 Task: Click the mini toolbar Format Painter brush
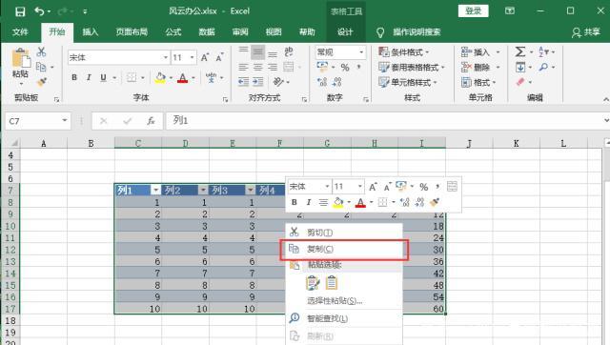tap(435, 202)
